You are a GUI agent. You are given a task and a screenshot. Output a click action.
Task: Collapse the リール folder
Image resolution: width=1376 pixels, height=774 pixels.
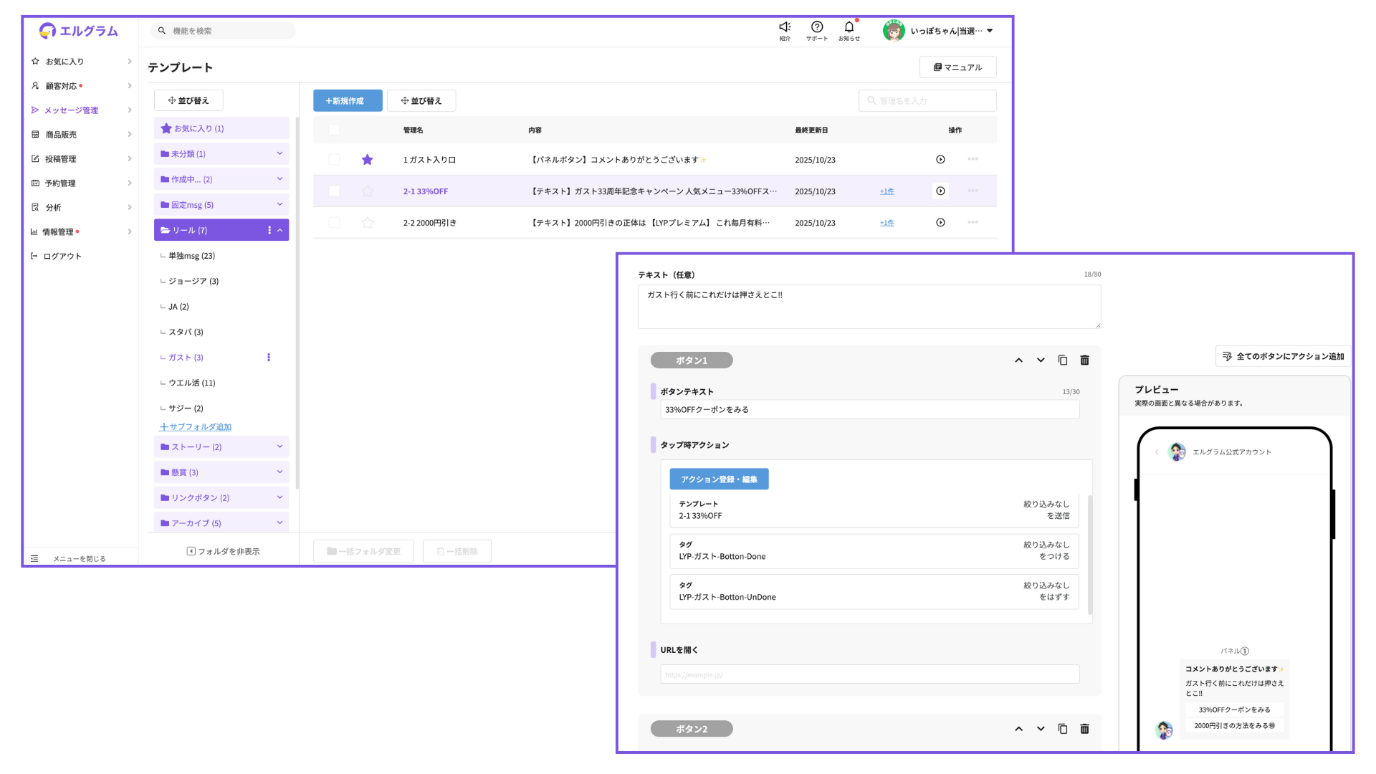(x=280, y=231)
